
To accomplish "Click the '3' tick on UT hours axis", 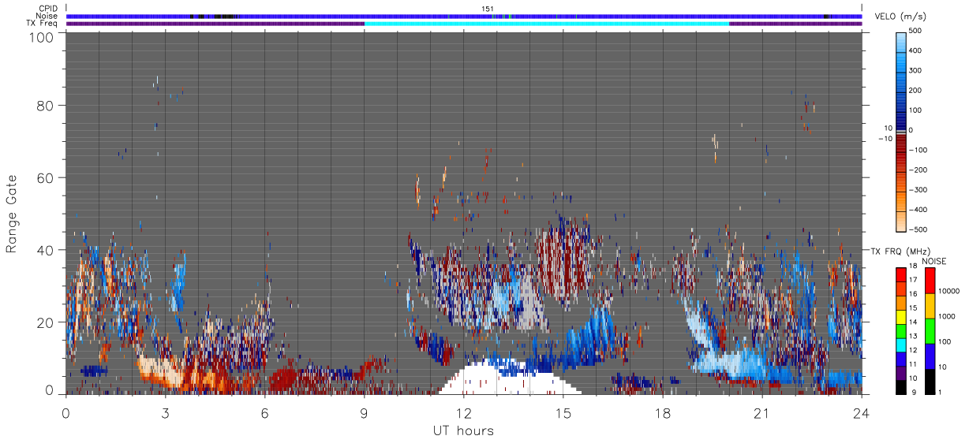I will coord(166,412).
